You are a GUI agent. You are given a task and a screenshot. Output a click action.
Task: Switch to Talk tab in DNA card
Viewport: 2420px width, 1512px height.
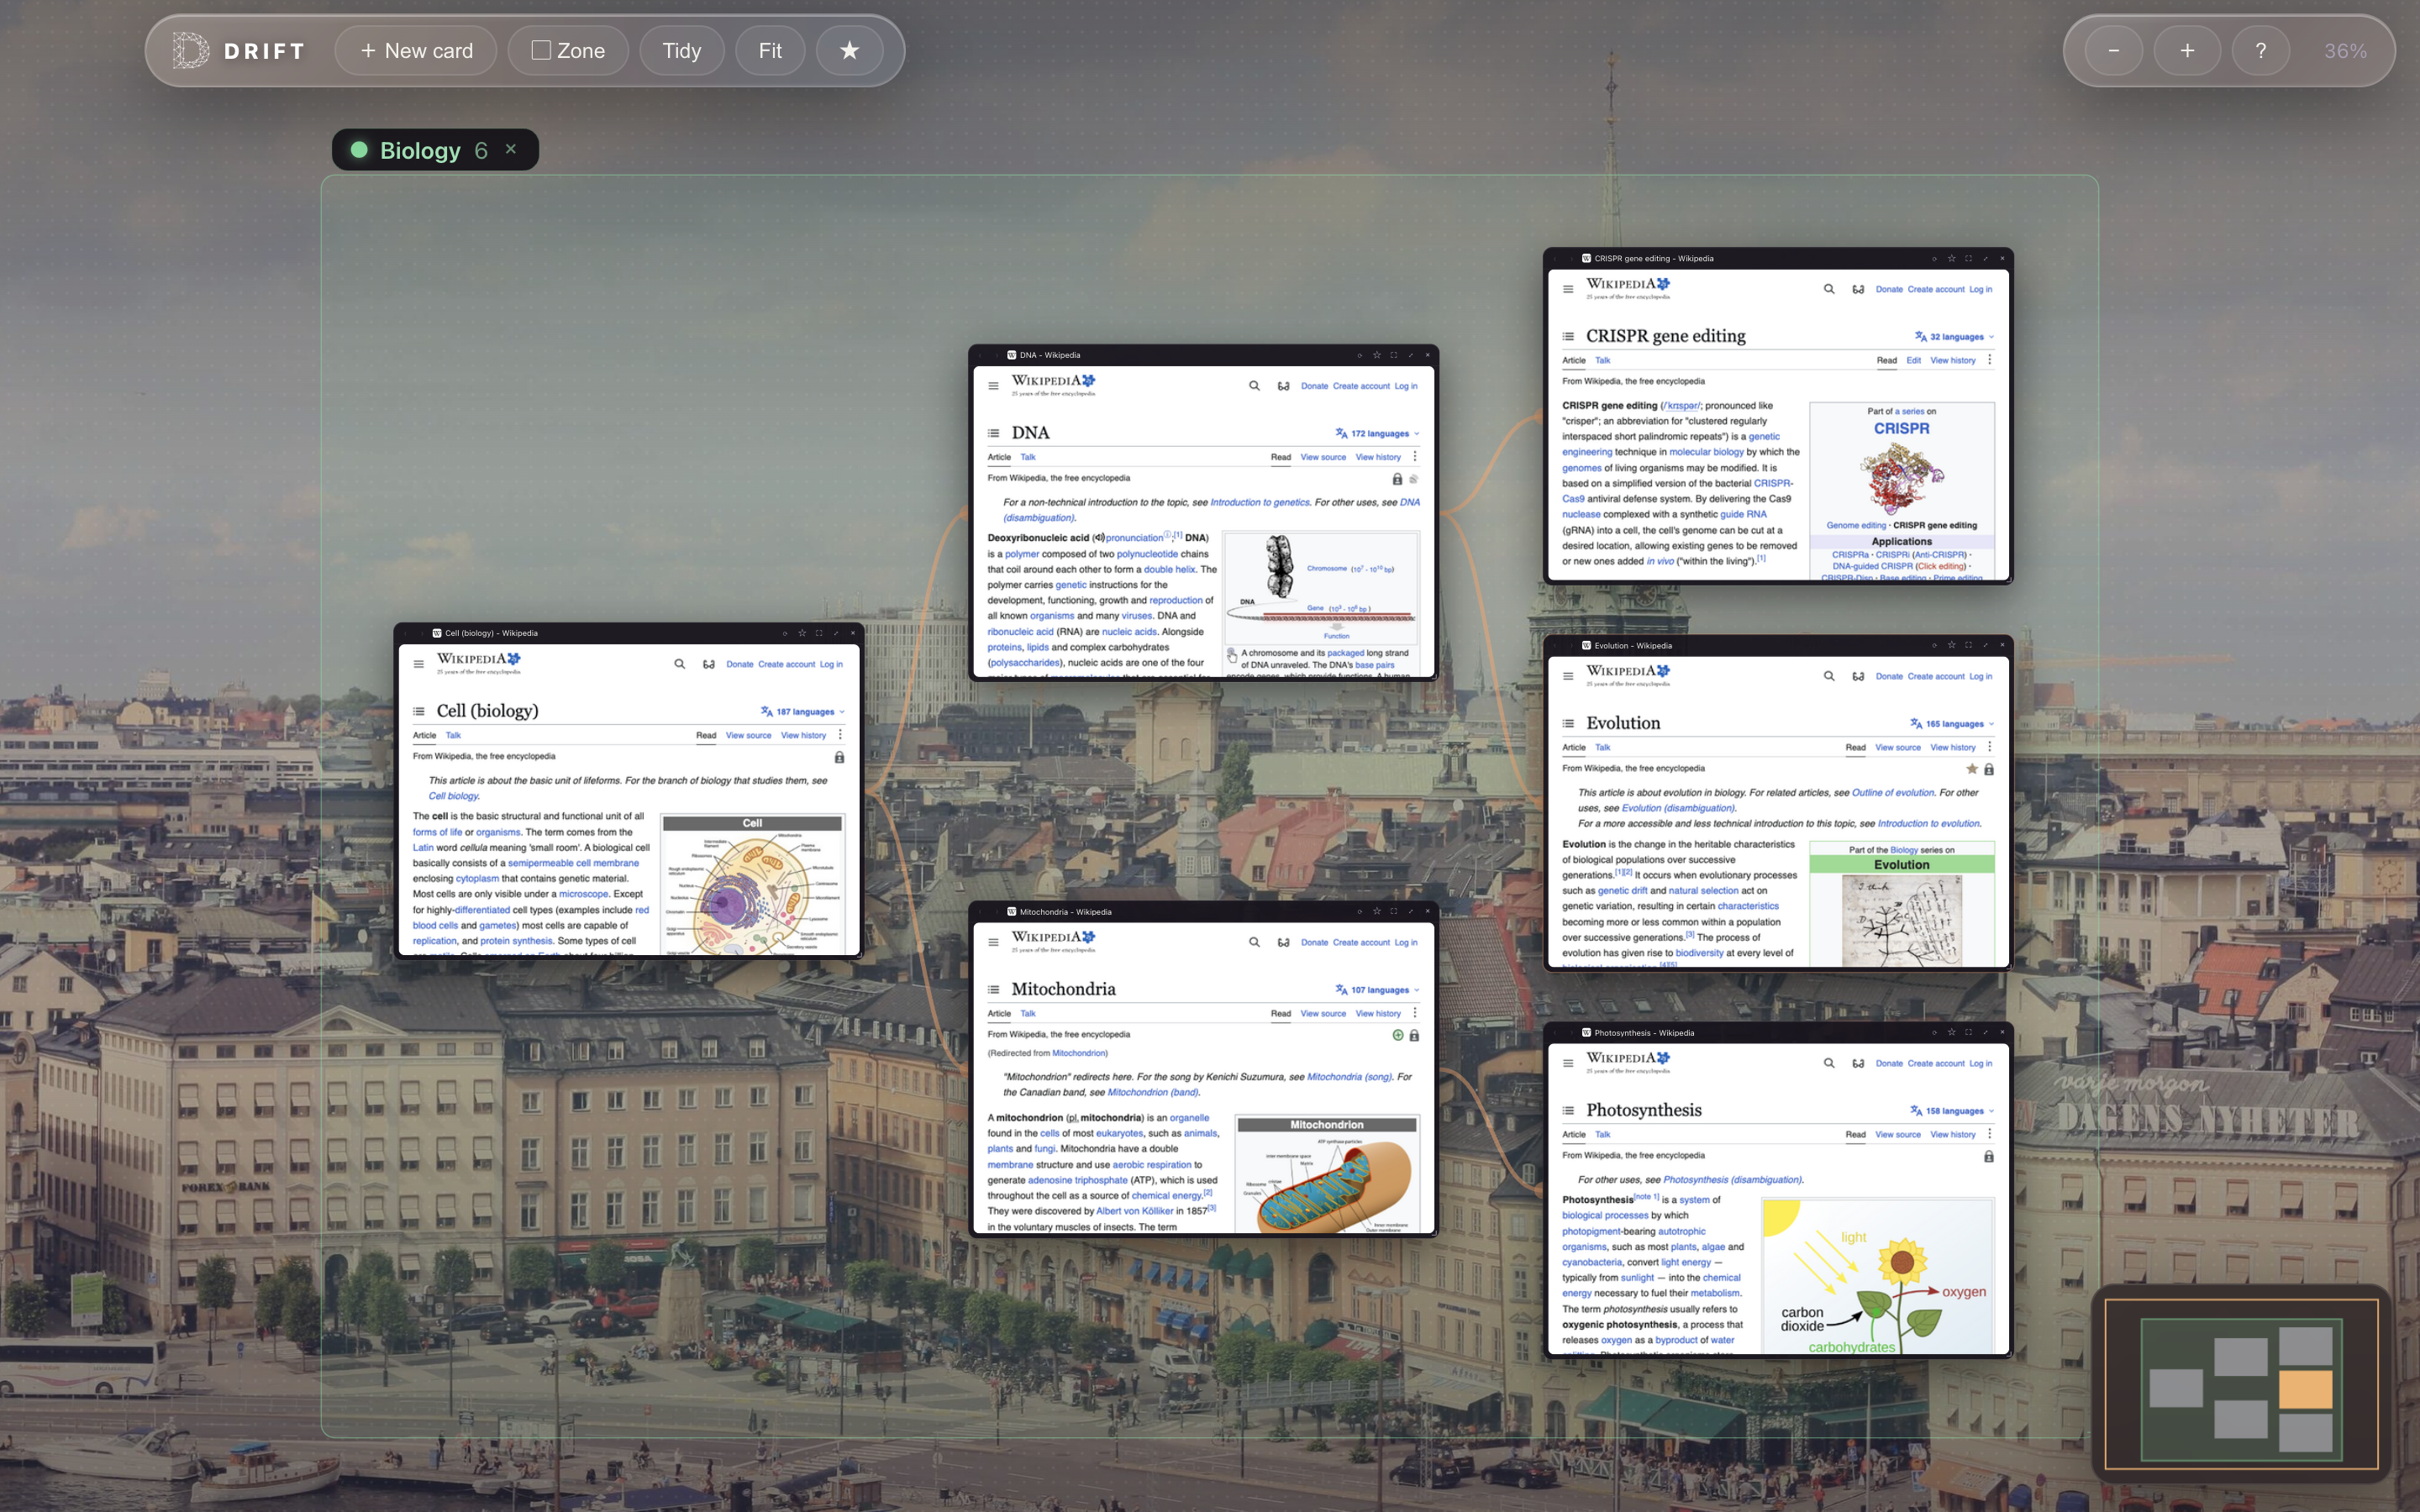click(1028, 457)
